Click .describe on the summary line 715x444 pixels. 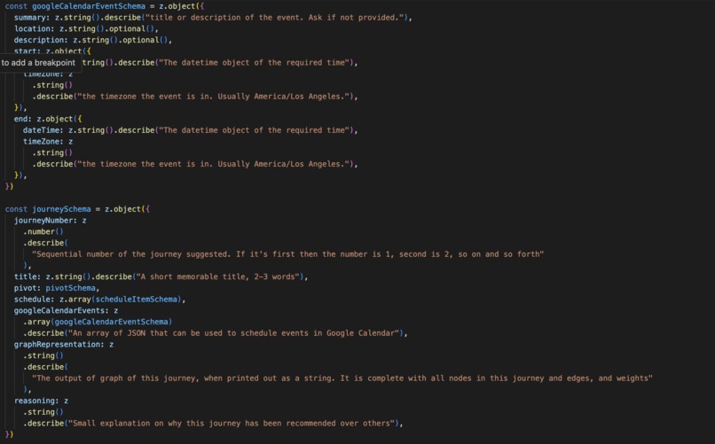[x=121, y=18]
